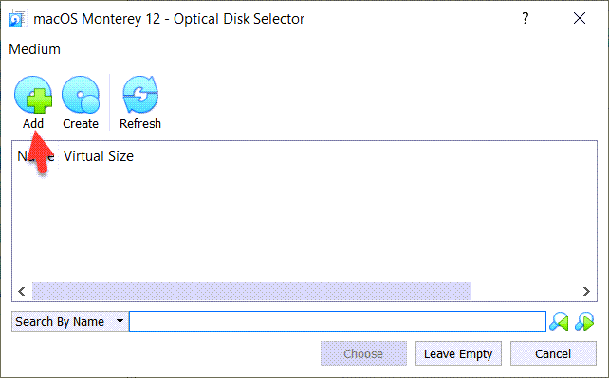
Task: Click the horizontal scrollbar thumb
Action: pyautogui.click(x=251, y=291)
